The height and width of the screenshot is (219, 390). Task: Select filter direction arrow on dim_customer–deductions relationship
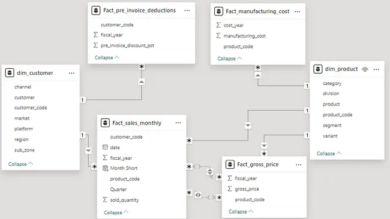click(142, 82)
